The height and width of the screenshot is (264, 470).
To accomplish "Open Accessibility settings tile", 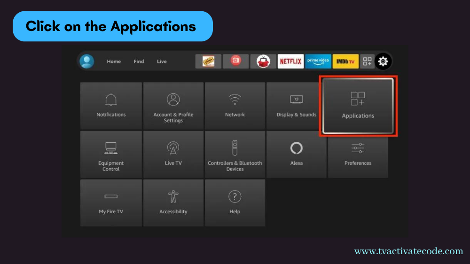I will point(173,203).
